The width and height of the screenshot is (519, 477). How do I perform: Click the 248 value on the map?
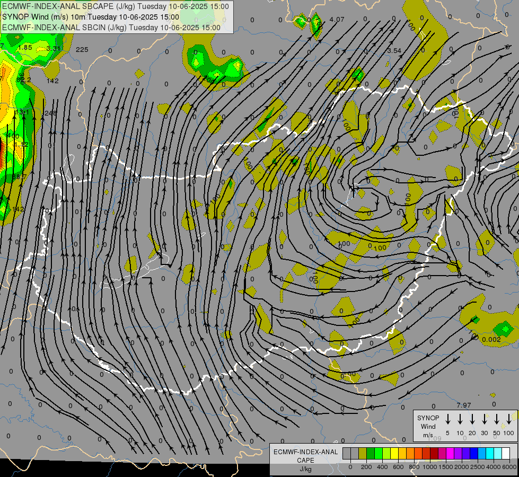pos(50,113)
